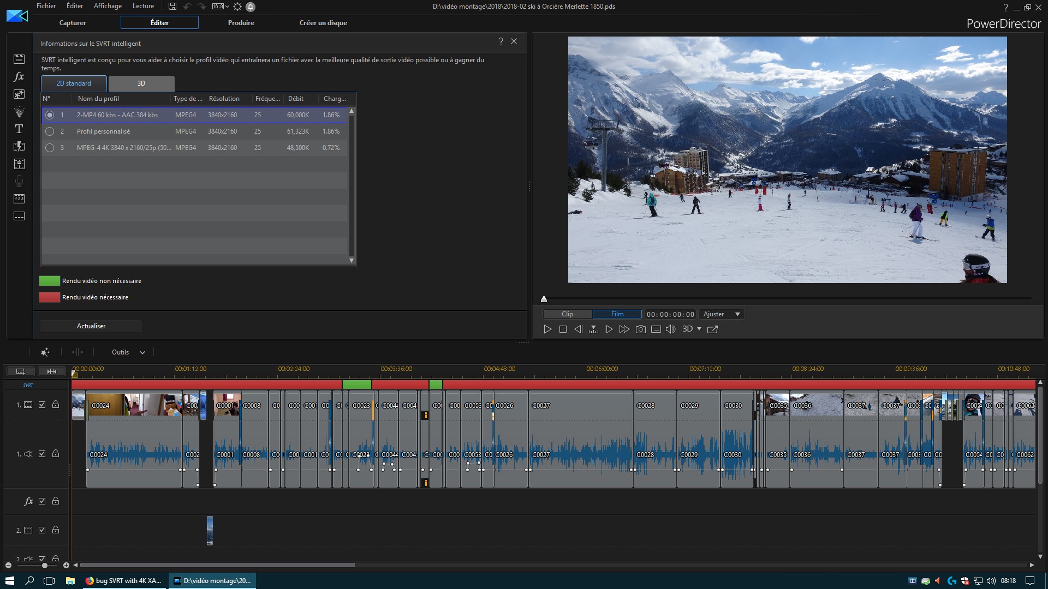Take a snapshot of the preview

[x=641, y=329]
